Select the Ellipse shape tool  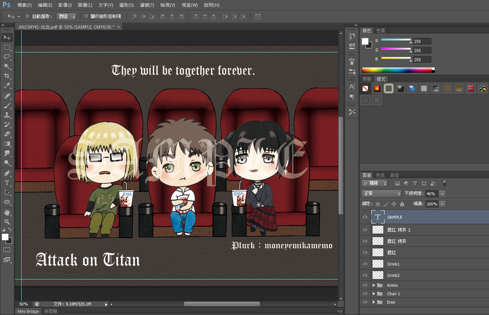click(x=7, y=202)
